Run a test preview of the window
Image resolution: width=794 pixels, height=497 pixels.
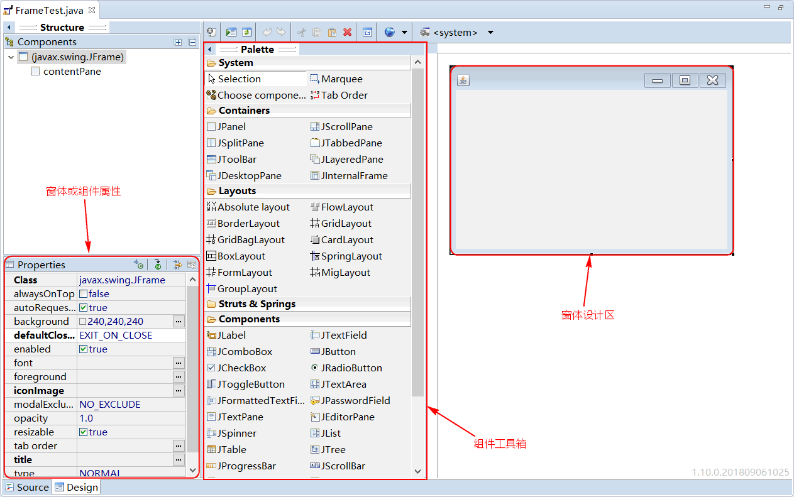[231, 31]
